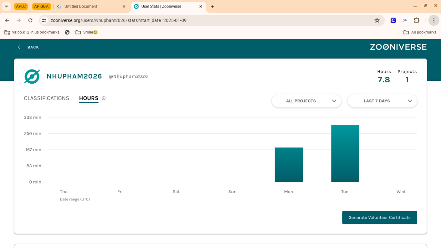Click the Nhupham2026 profile avatar
This screenshot has height=248, width=441.
click(32, 76)
